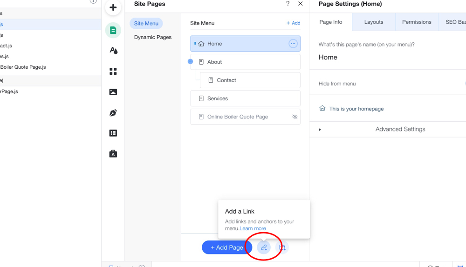Toggle hidden eye on Online Boiler Quote Page
Image resolution: width=466 pixels, height=267 pixels.
(295, 117)
